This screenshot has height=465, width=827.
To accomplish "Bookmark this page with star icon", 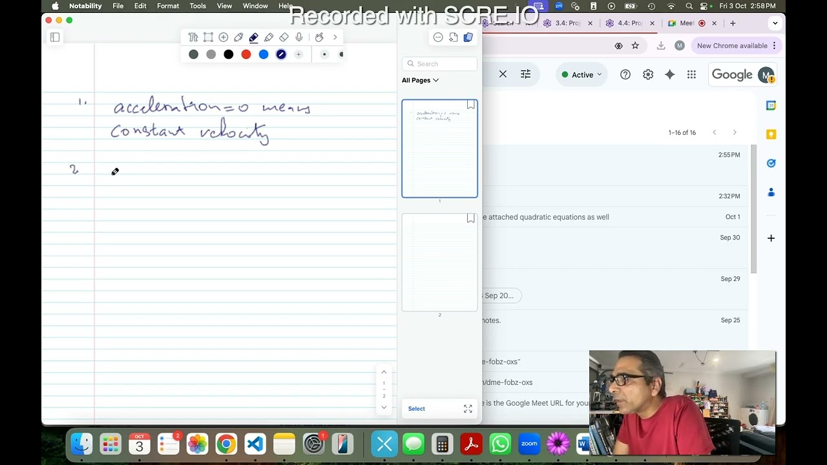I will 635,46.
